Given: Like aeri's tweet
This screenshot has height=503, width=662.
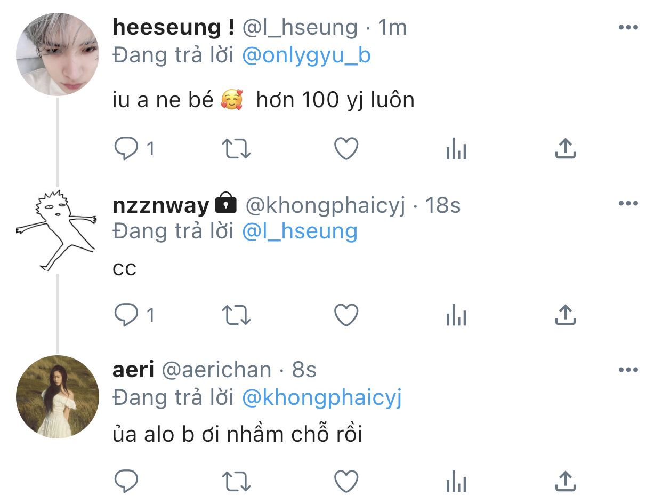Looking at the screenshot, I should [x=346, y=482].
